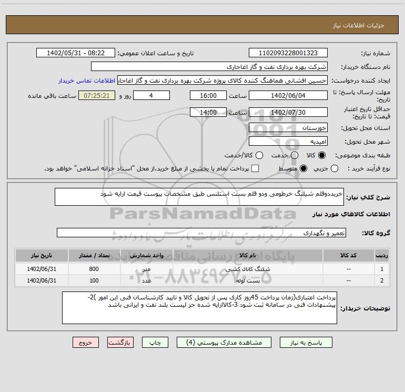Select the کالا/خدمت radio button
Image resolution: width=405 pixels, height=392 pixels.
click(259, 155)
